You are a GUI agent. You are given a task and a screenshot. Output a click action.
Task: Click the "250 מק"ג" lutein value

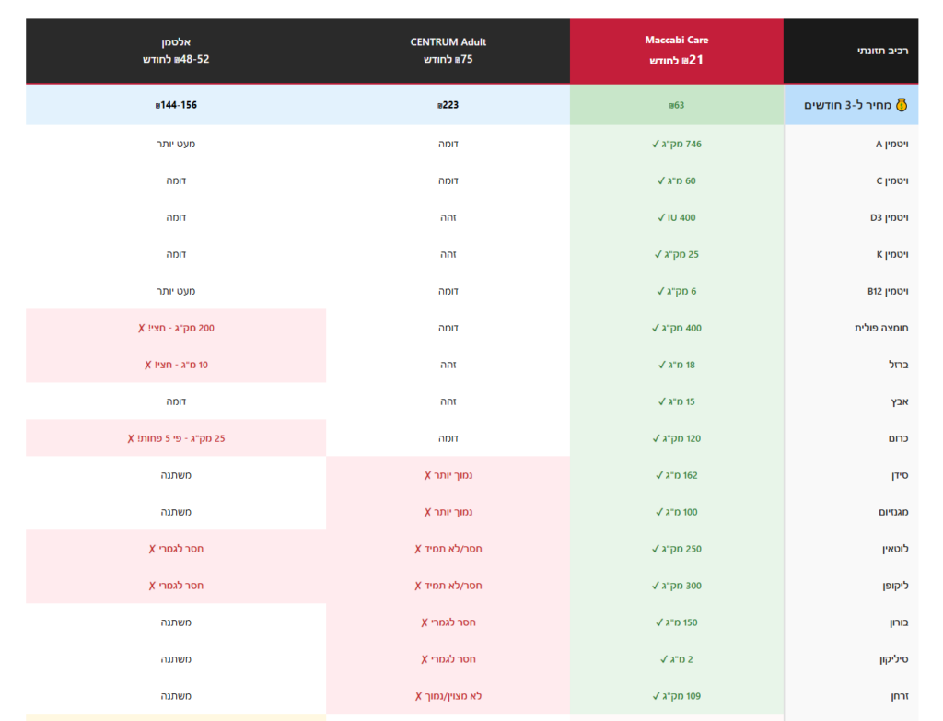[677, 549]
